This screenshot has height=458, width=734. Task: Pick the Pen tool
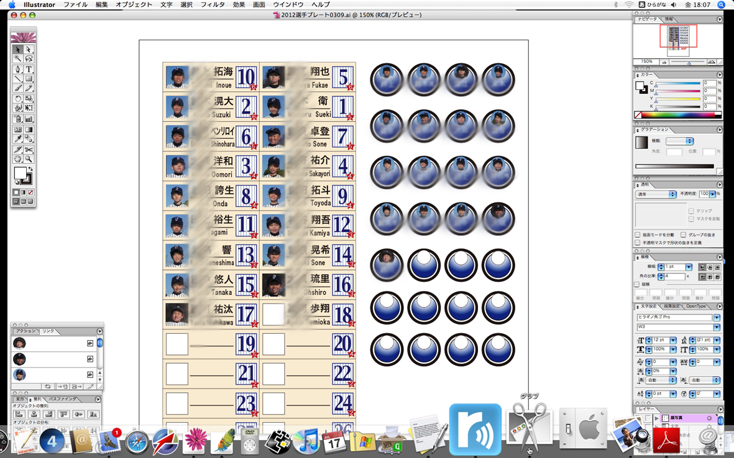point(18,69)
